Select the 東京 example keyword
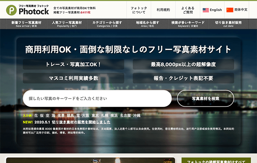257x163 pixels. (95, 116)
